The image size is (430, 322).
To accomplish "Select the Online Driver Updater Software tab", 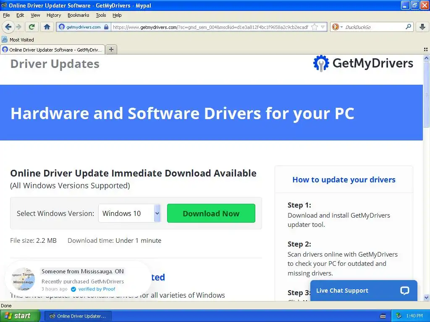I will point(52,49).
